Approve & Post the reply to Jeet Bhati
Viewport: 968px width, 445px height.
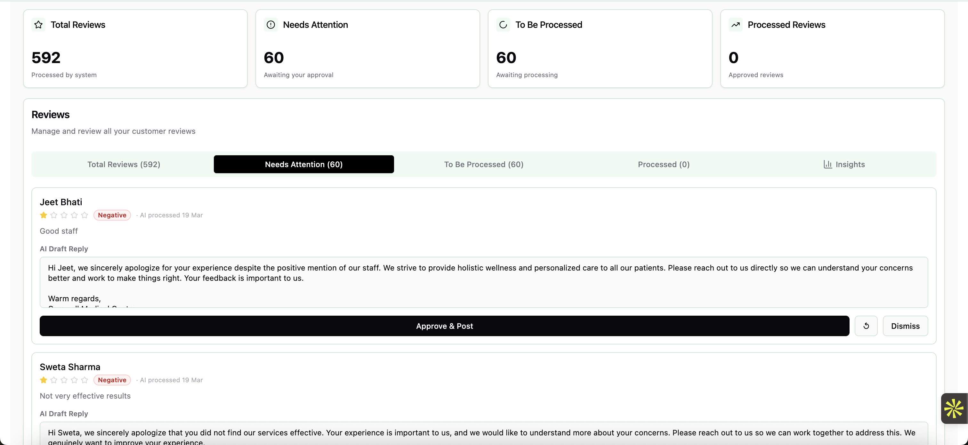445,326
